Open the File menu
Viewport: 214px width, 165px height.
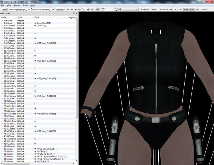tap(3, 5)
